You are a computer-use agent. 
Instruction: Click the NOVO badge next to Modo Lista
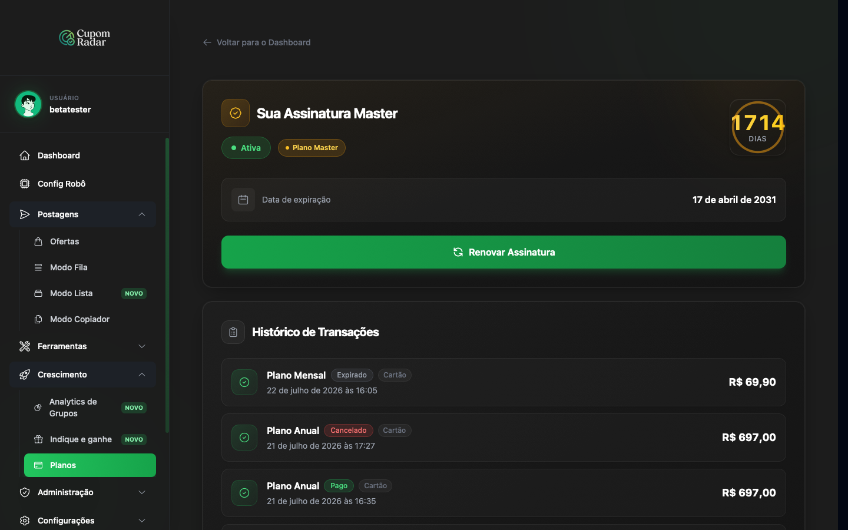[134, 293]
